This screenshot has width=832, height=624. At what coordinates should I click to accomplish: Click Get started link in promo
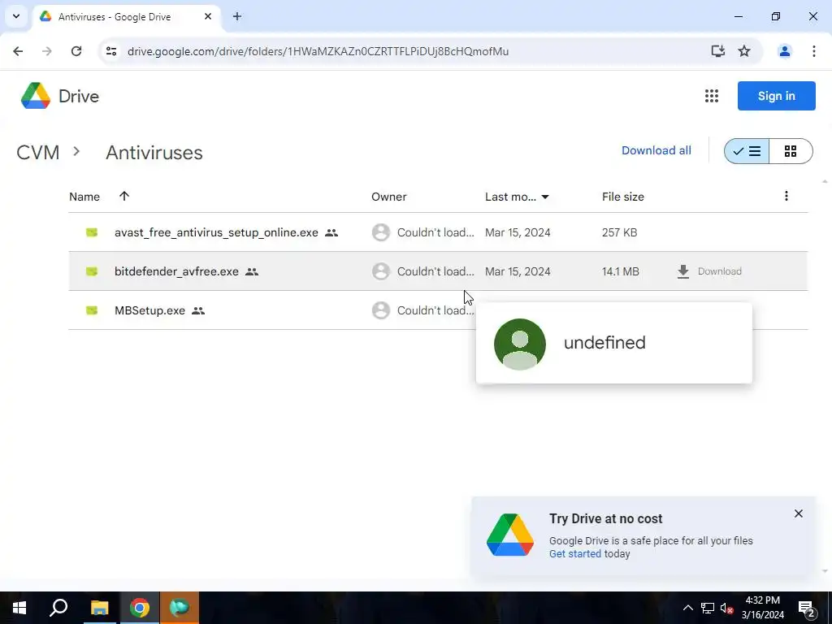pyautogui.click(x=574, y=554)
